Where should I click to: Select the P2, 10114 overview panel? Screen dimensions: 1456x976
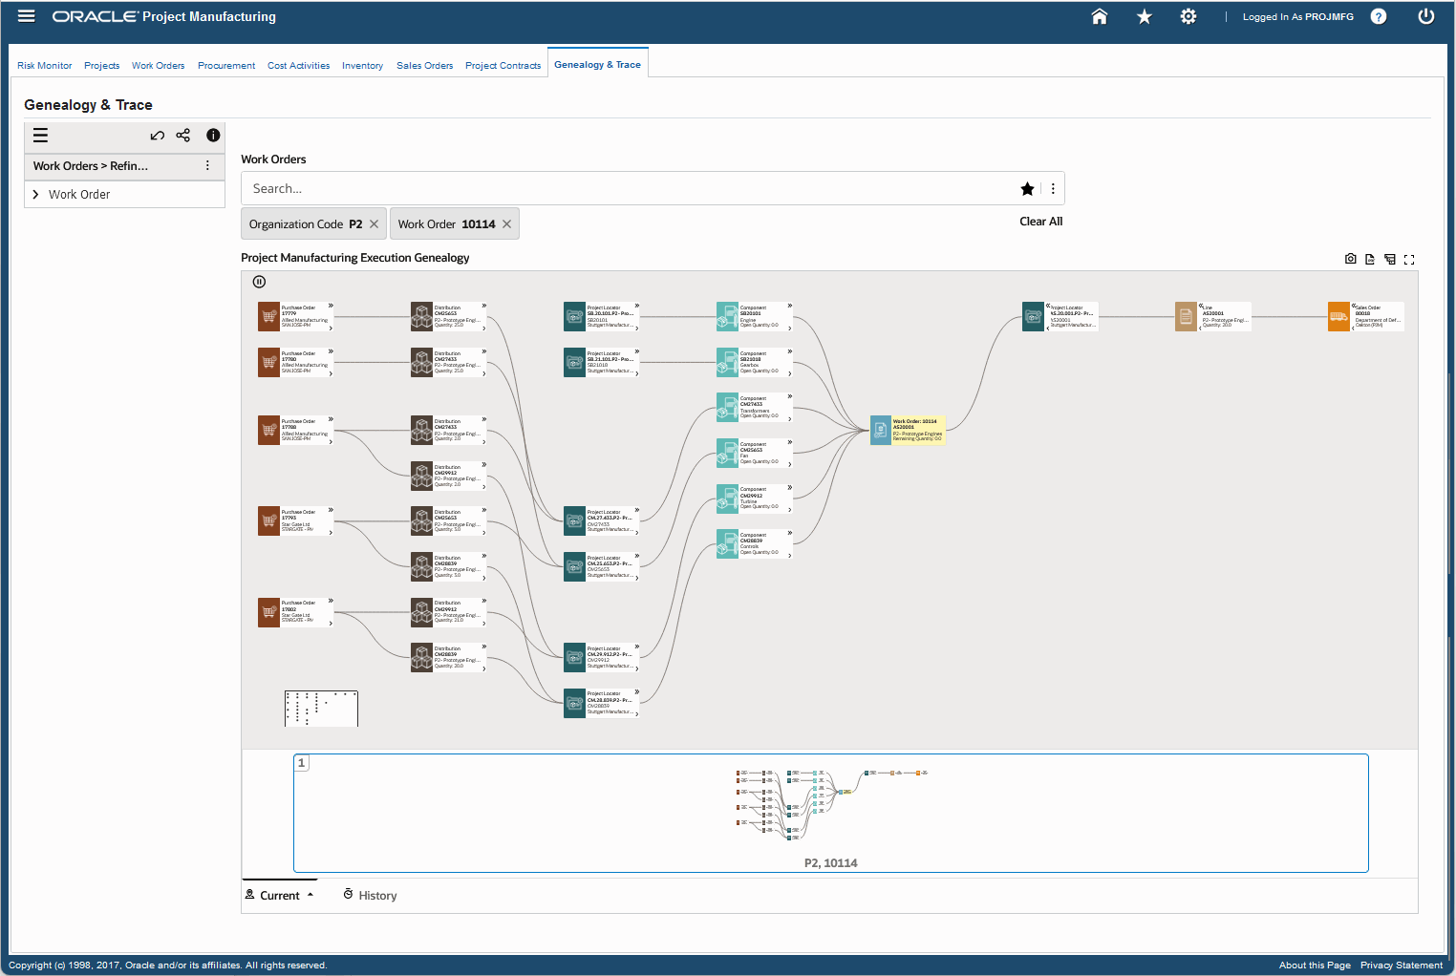(x=831, y=814)
